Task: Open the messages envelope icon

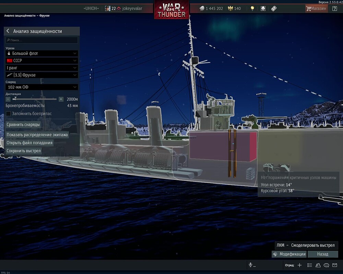Action: coord(334,265)
